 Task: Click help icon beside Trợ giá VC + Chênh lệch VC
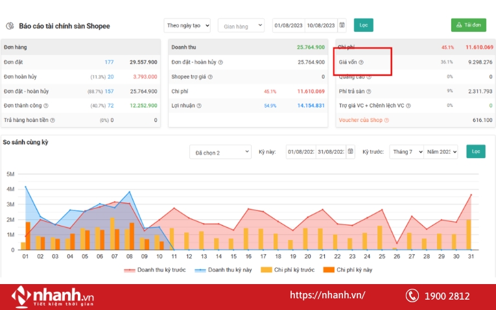pos(408,106)
